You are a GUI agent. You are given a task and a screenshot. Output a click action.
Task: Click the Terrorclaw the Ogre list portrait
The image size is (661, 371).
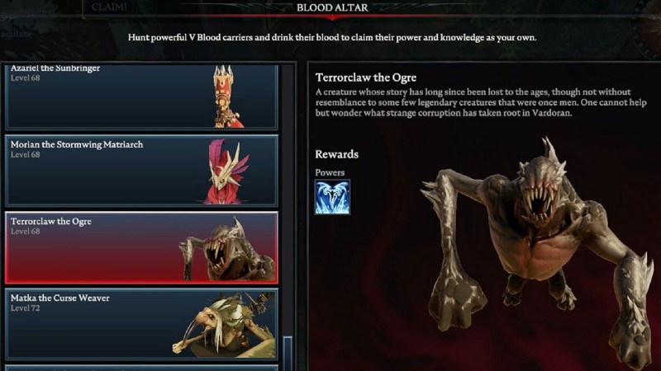(226, 249)
